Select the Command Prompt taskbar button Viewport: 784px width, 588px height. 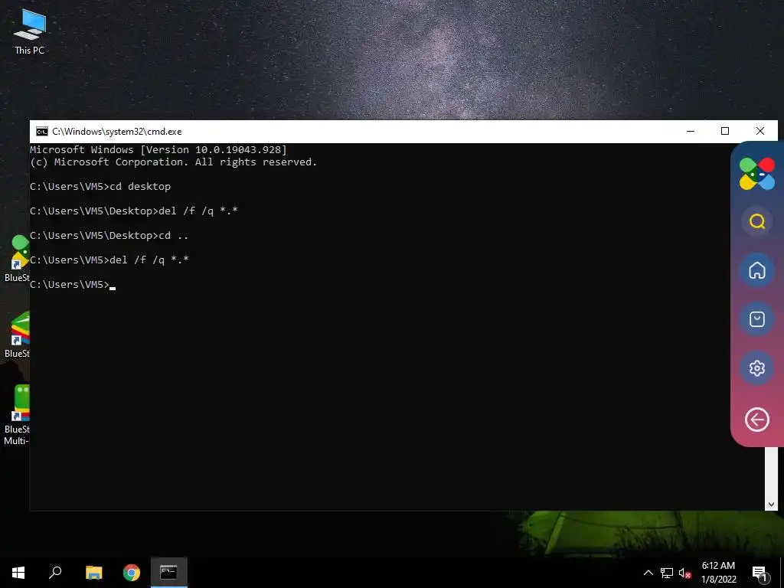[169, 573]
